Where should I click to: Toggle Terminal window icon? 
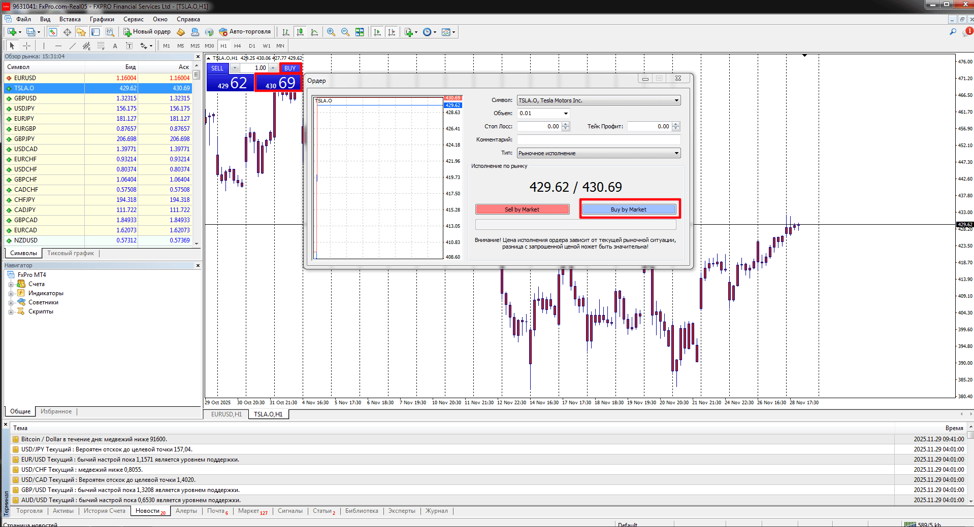pos(95,32)
